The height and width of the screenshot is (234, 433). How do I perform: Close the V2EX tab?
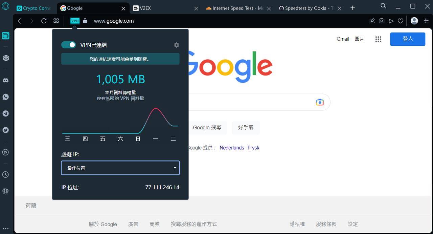click(x=196, y=8)
